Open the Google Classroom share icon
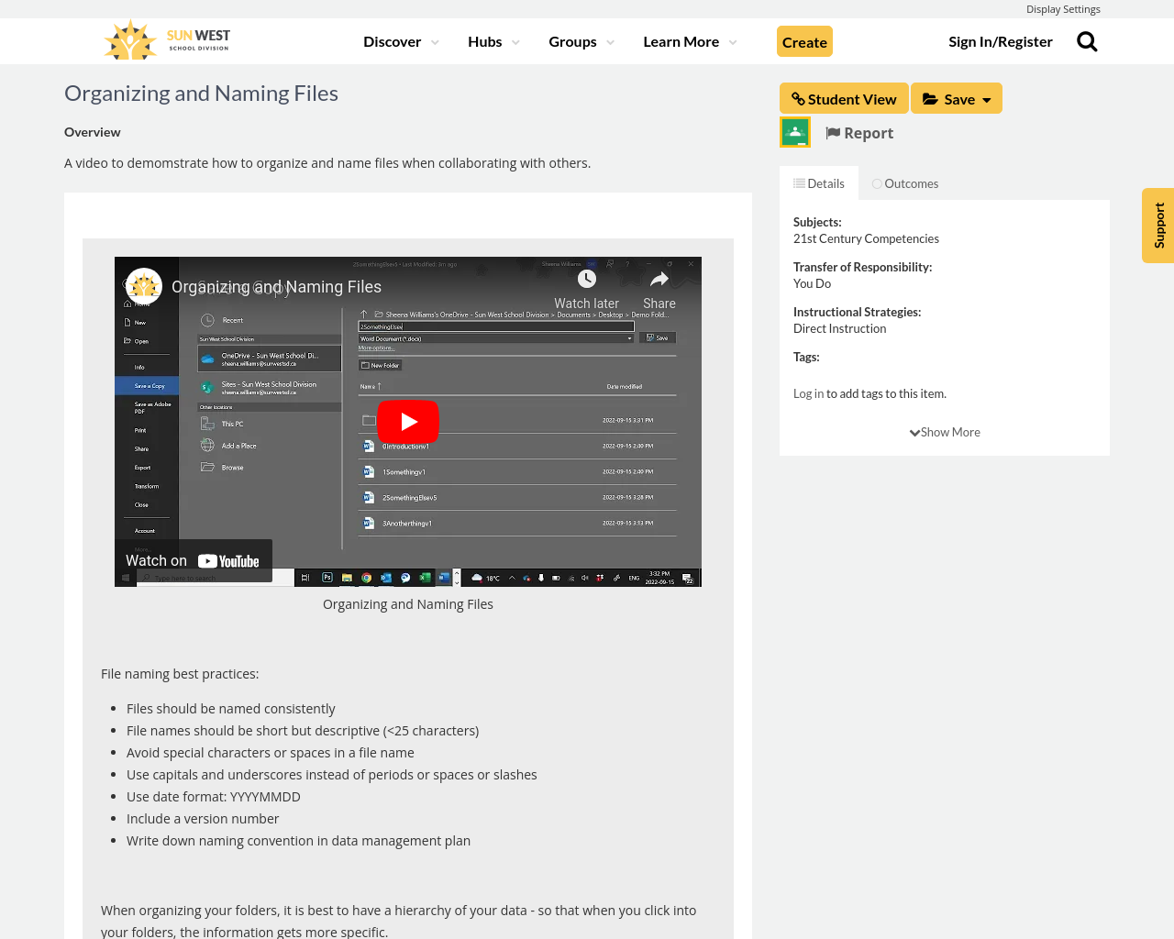 (795, 132)
